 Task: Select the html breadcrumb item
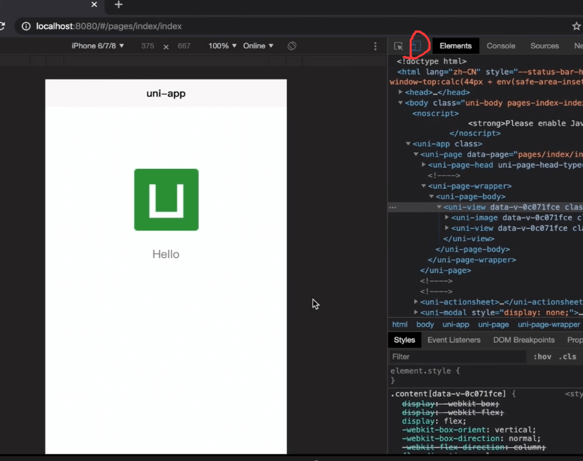coord(400,325)
